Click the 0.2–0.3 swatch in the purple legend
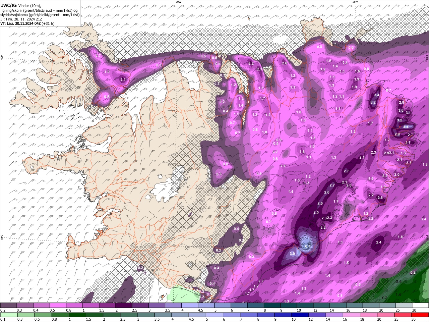The image size is (429, 322). coord(8,305)
